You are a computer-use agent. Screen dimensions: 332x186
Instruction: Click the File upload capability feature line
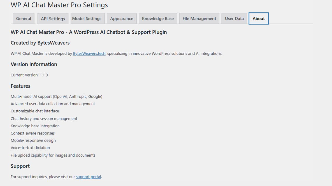tap(53, 155)
